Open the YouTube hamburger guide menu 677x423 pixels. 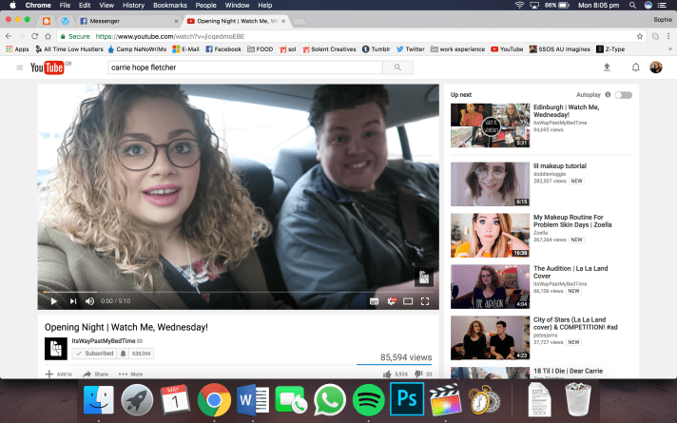point(19,67)
